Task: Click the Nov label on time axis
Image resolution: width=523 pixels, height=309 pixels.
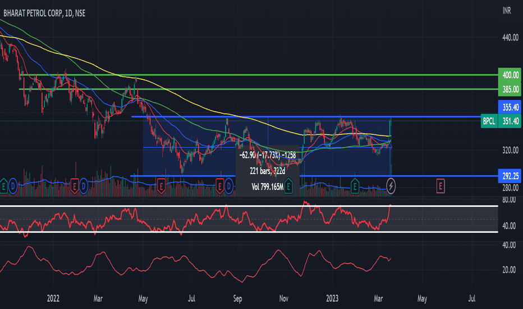Action: coord(284,298)
